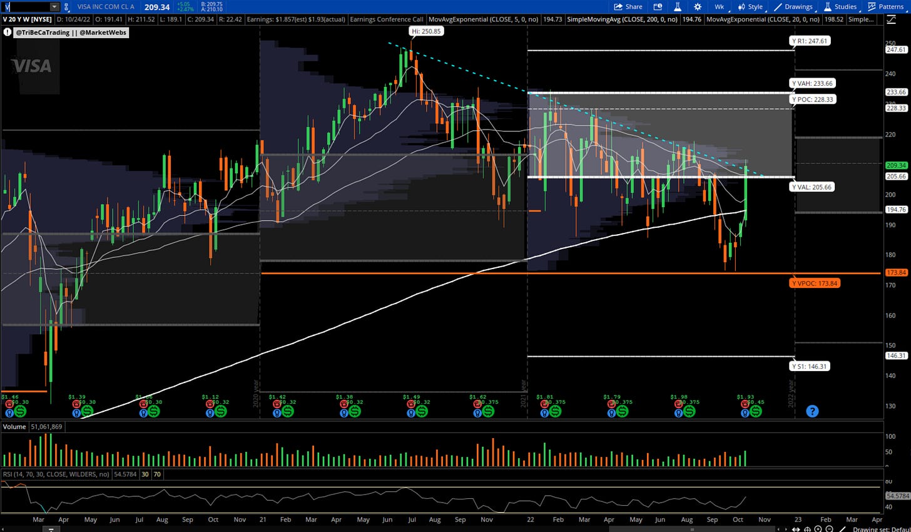Screen dimensions: 911x532
Task: Click the chart mode icon under Patterns
Action: pyautogui.click(x=892, y=19)
